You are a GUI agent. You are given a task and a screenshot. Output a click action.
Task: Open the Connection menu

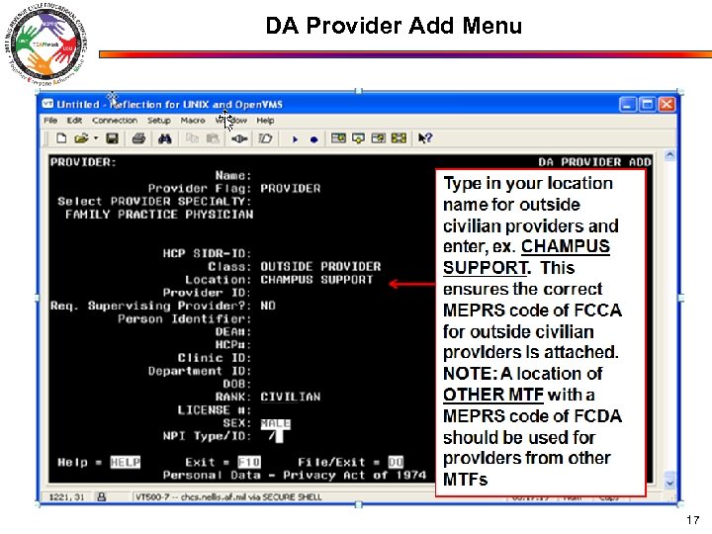point(115,121)
